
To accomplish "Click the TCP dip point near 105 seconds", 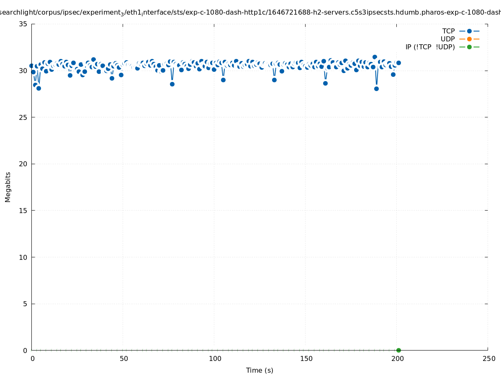I will [223, 80].
